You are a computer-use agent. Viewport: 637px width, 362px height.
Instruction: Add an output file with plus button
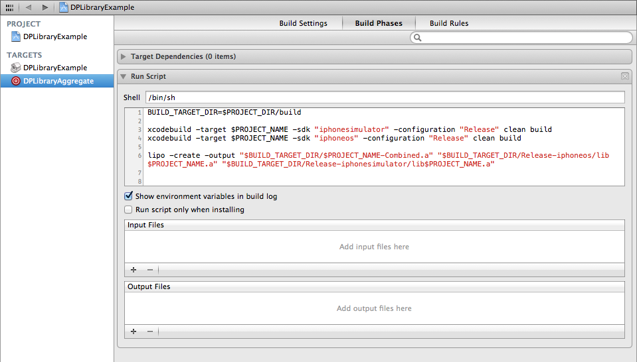pos(134,332)
